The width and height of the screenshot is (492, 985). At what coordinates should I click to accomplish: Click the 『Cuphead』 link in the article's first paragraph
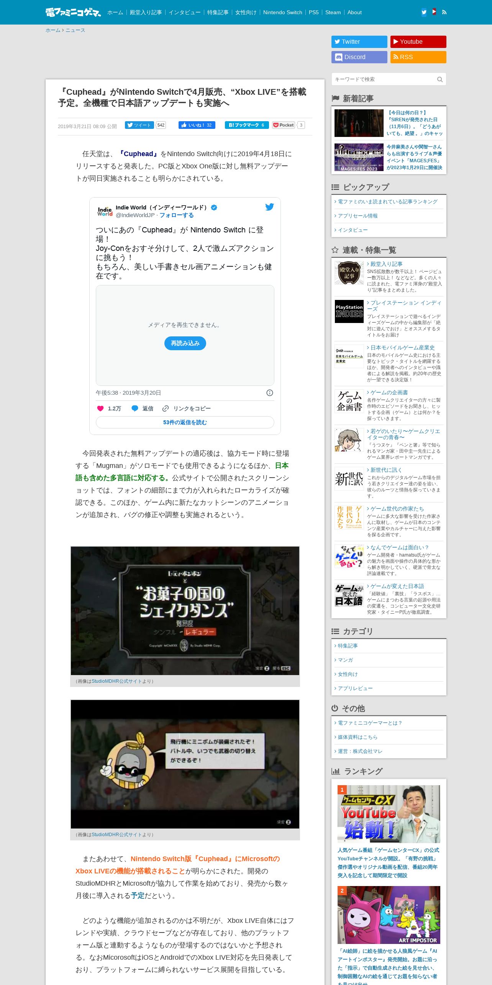(138, 154)
